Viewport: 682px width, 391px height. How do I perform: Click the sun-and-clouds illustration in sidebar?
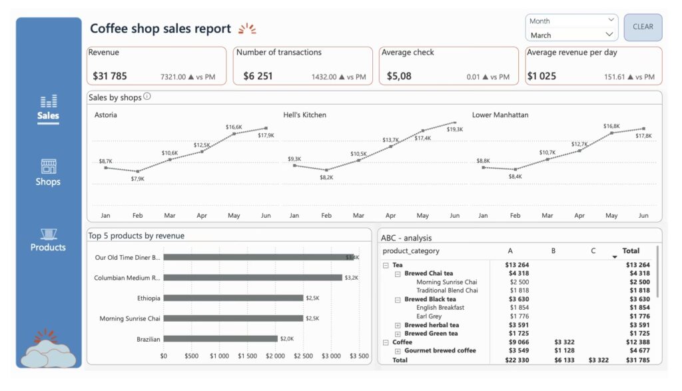[48, 348]
